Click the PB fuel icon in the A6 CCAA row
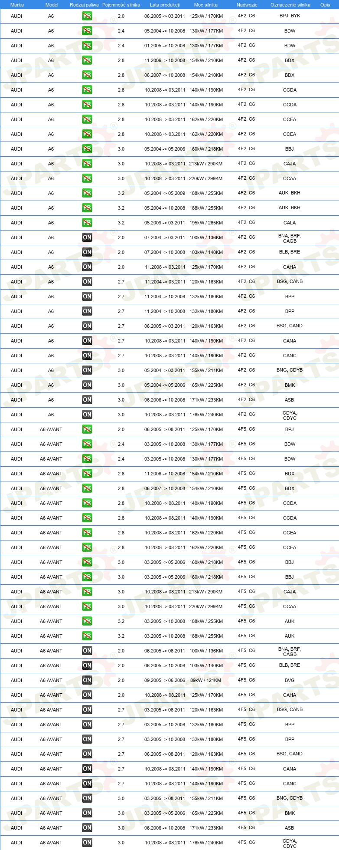 (x=87, y=178)
